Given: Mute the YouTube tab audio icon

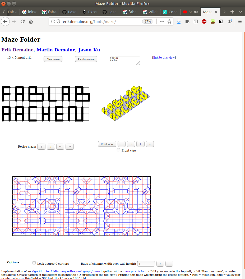Looking at the screenshot, I should 196,12.
